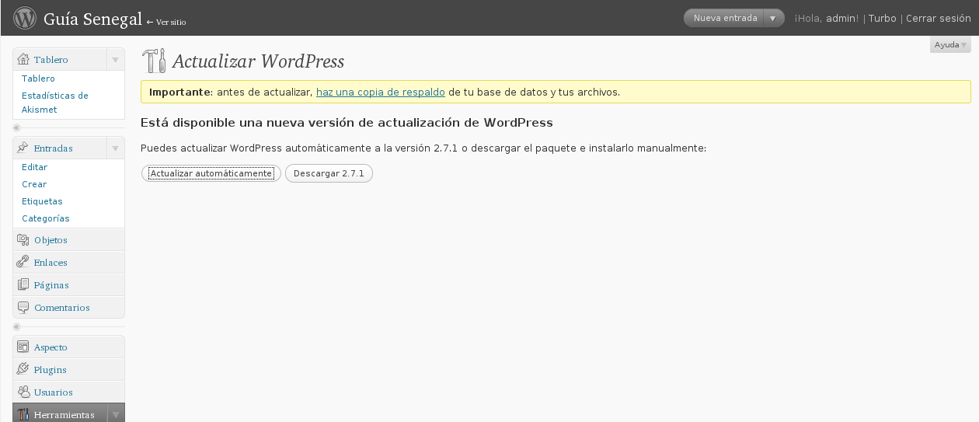Expand the Ayuda help tab
The image size is (979, 422).
[950, 44]
